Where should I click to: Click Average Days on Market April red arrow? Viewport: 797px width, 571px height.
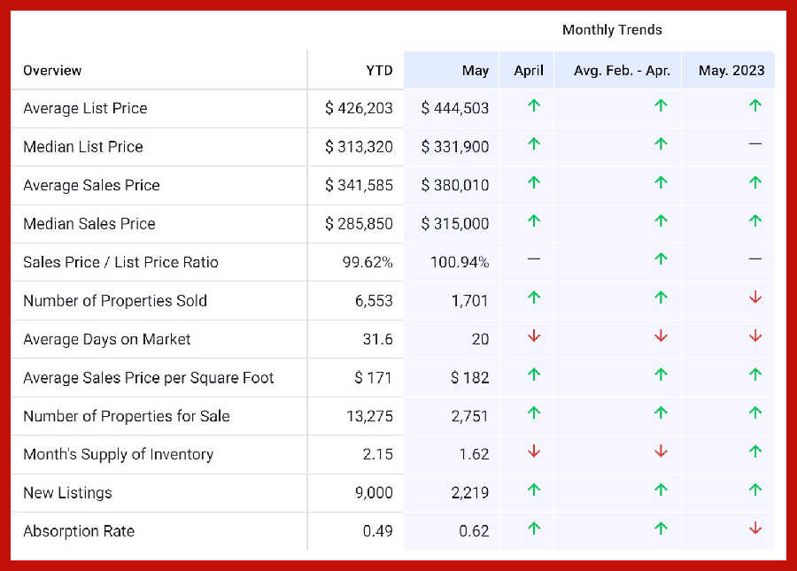click(533, 337)
